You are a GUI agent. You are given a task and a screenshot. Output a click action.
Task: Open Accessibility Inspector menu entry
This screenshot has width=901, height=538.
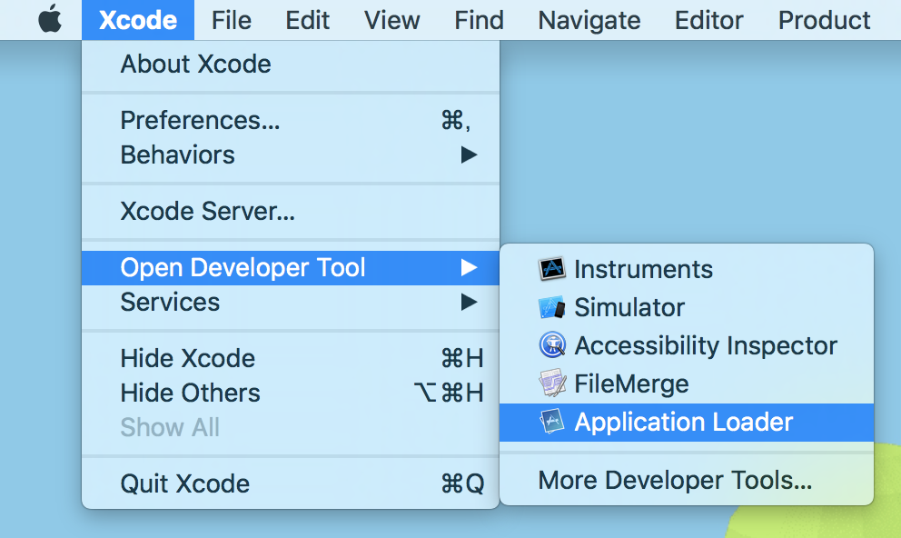(x=687, y=345)
